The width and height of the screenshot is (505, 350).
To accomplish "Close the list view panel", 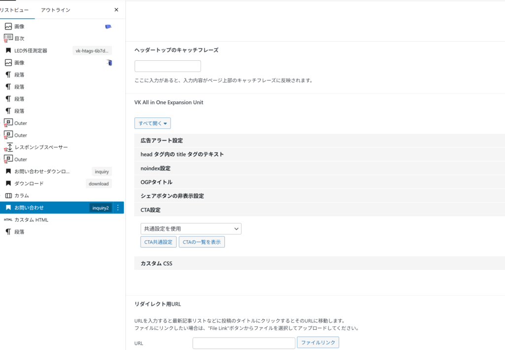I will tap(116, 10).
